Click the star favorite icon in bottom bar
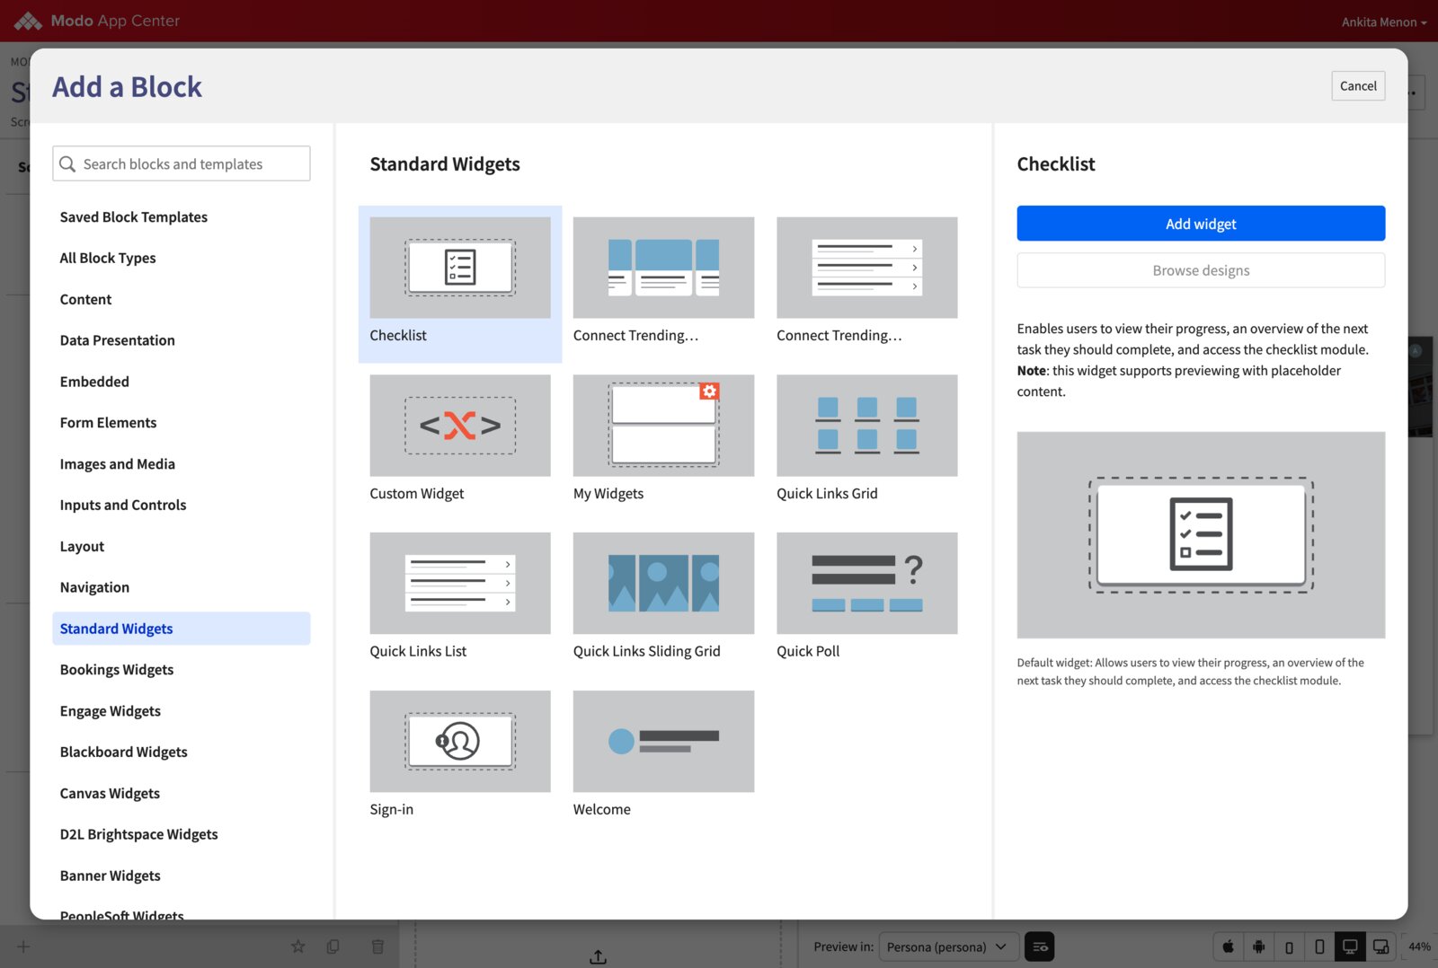 point(298,946)
